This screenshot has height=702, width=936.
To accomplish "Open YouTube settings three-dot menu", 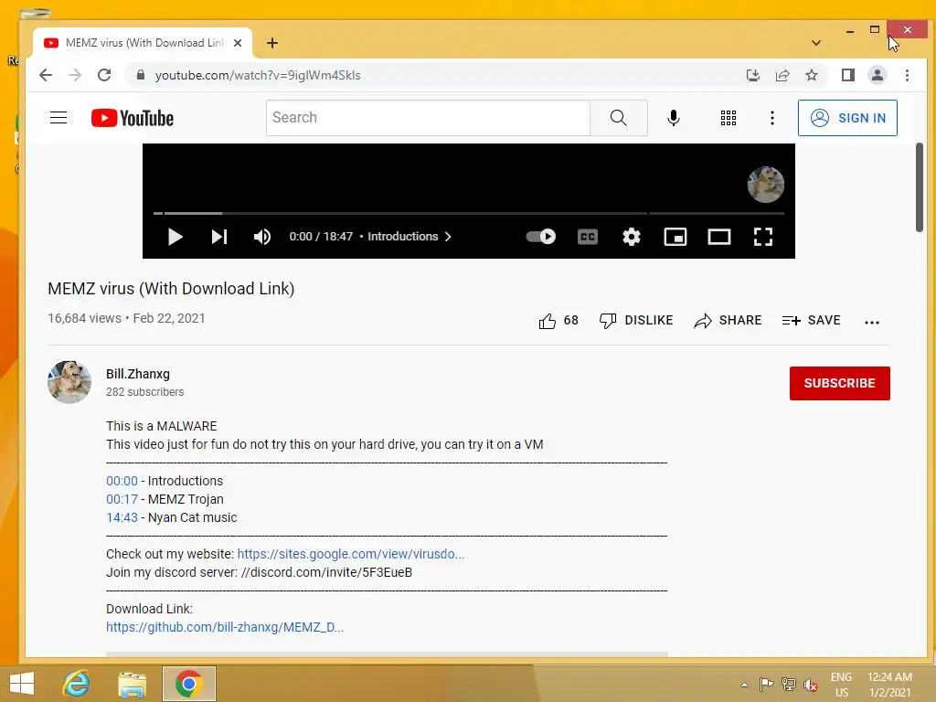I will tap(772, 118).
